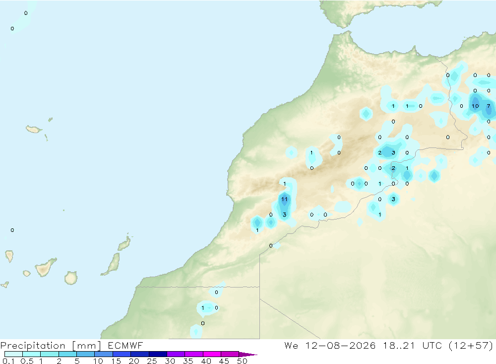Click the '30' legend scale label

[170, 361]
